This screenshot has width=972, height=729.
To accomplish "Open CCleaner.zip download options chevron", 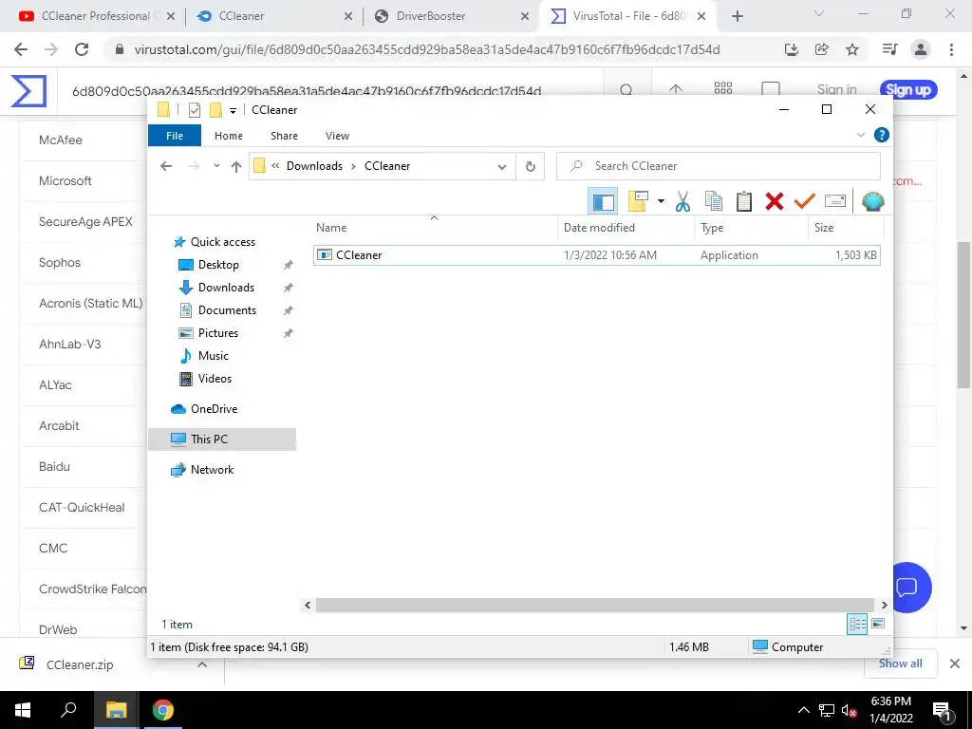I will pyautogui.click(x=202, y=664).
